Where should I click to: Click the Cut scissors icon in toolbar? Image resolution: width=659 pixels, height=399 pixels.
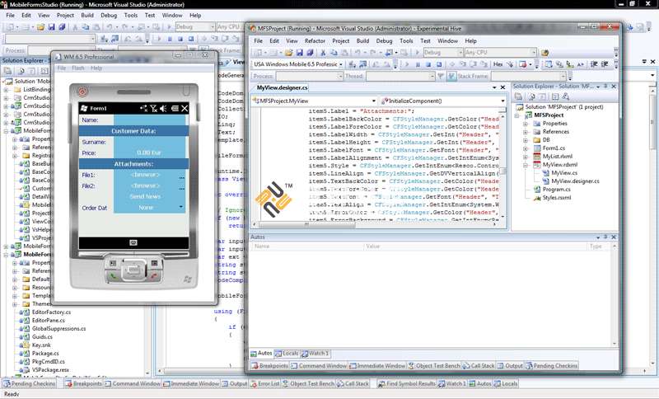click(x=323, y=52)
